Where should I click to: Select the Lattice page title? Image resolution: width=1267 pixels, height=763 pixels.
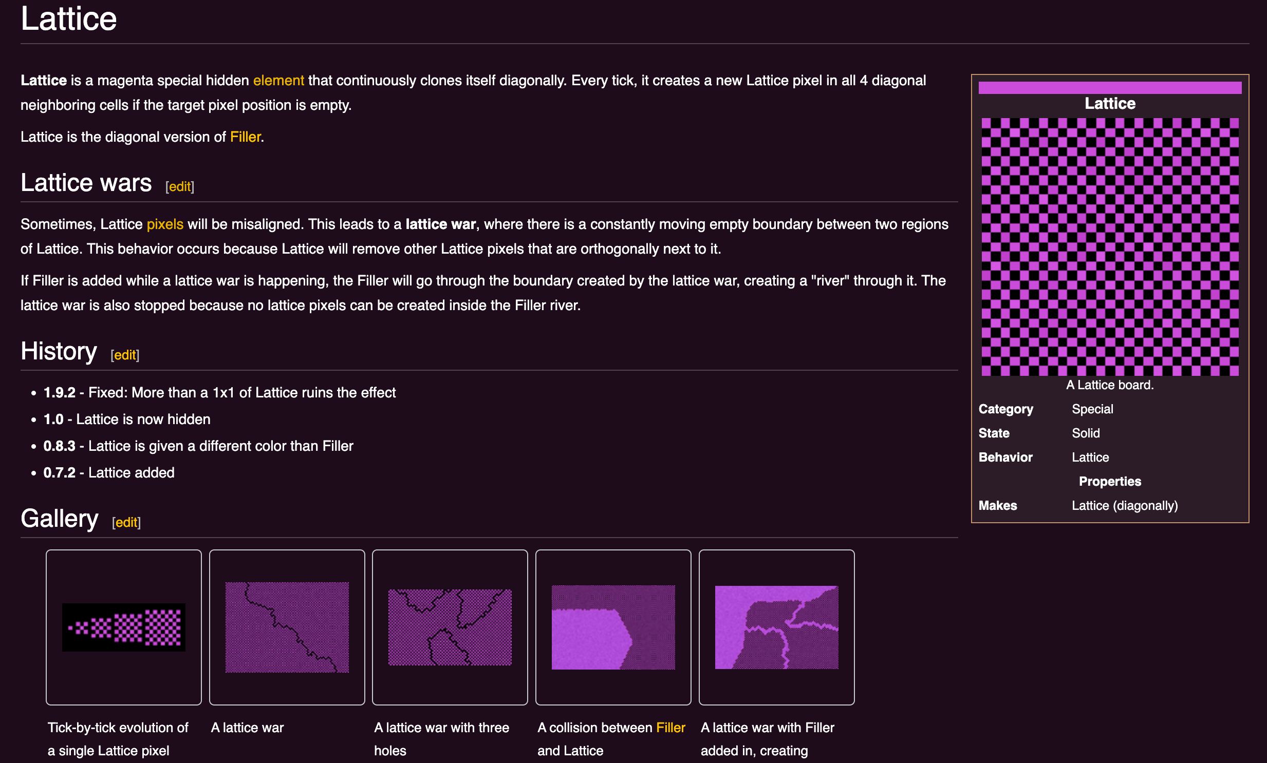click(68, 18)
